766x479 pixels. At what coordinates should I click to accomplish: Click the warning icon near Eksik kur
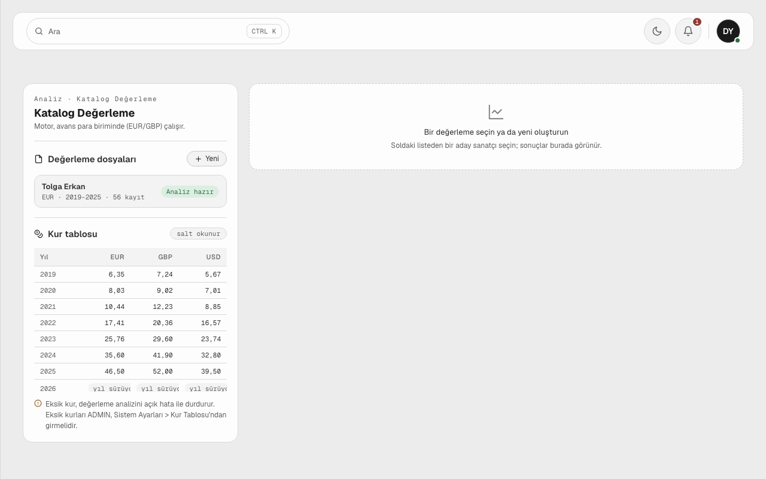(x=38, y=404)
